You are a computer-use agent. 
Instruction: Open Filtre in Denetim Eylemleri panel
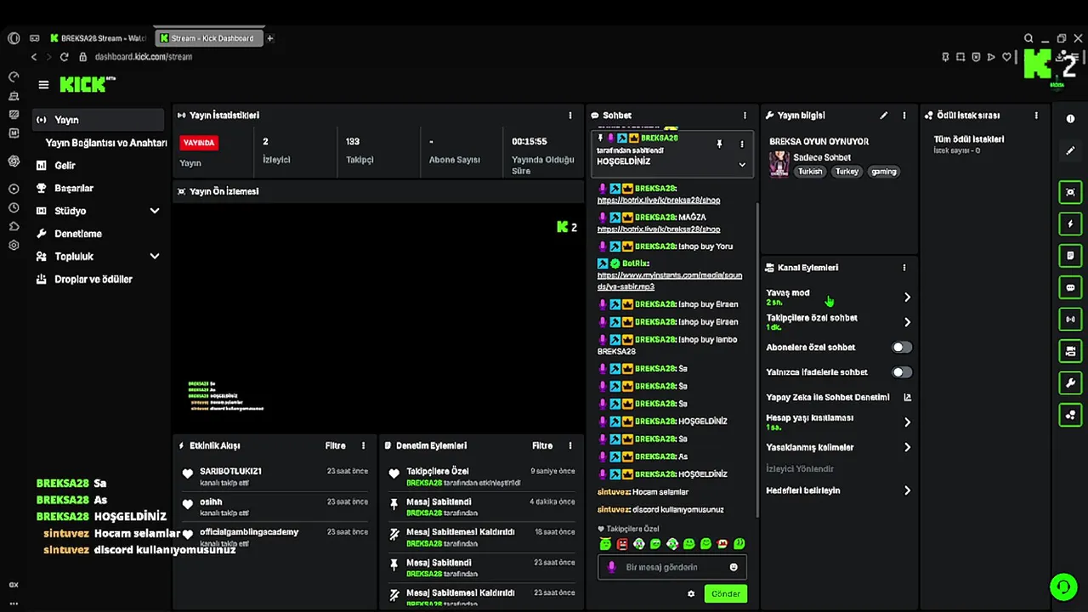pos(542,445)
